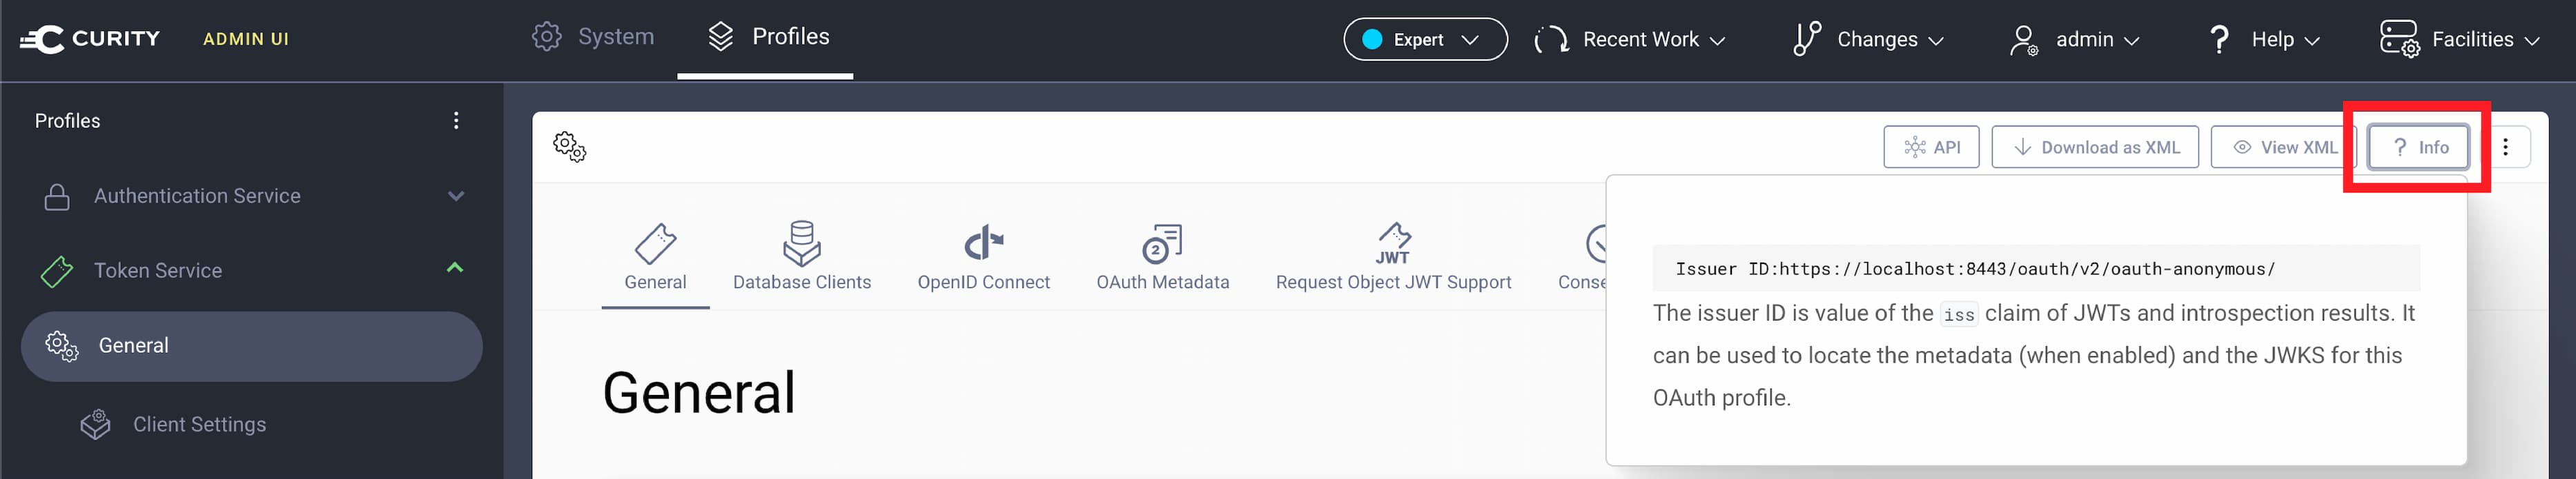Click the Download as XML button
Viewport: 2576px width, 479px height.
(x=2094, y=147)
